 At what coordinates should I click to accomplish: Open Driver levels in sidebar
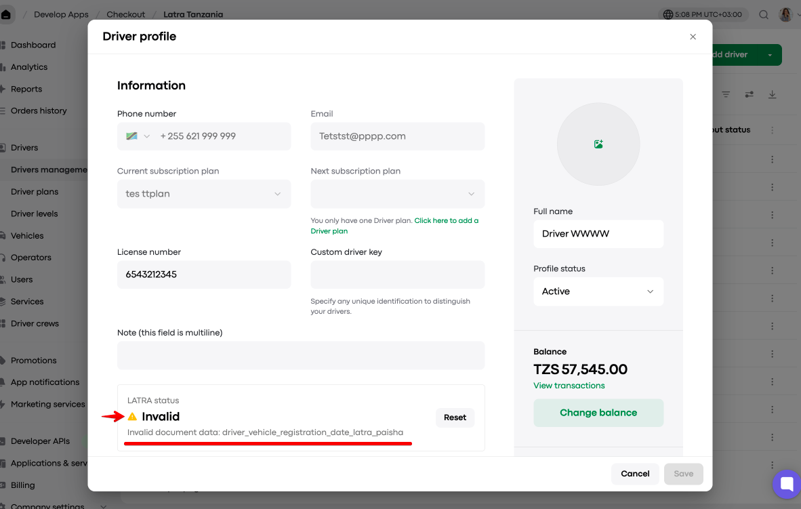(35, 213)
